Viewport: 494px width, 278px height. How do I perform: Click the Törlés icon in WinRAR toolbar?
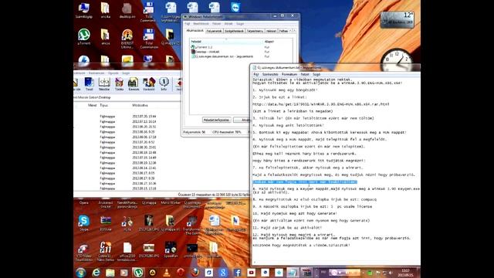coord(119,84)
